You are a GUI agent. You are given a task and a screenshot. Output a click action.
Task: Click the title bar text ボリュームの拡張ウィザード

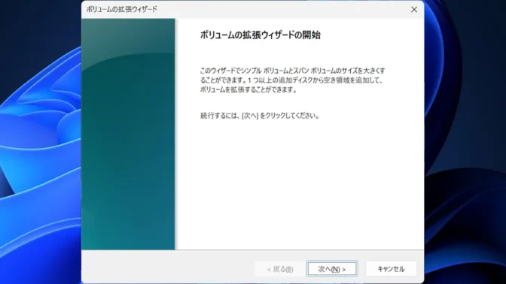click(x=122, y=9)
